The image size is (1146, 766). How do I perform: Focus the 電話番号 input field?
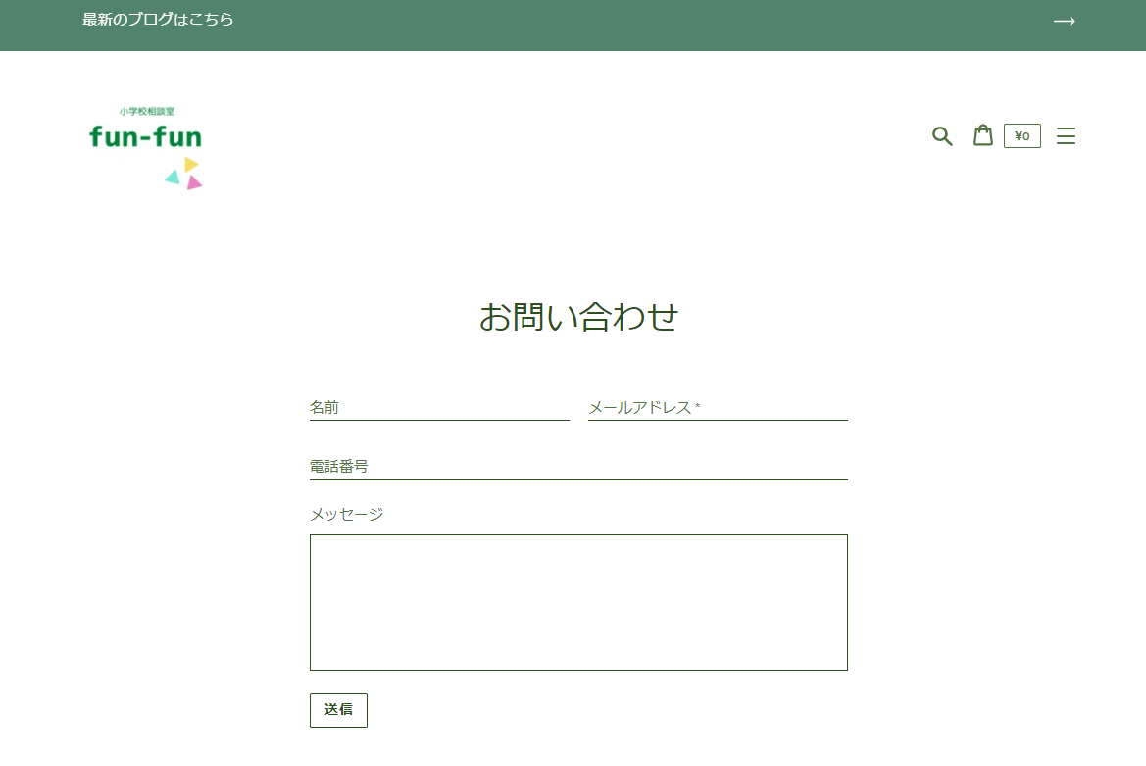pos(578,466)
